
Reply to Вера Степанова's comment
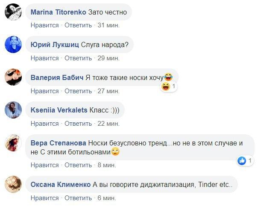tap(78, 165)
